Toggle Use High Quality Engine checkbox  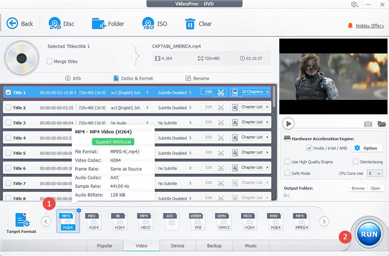287,162
